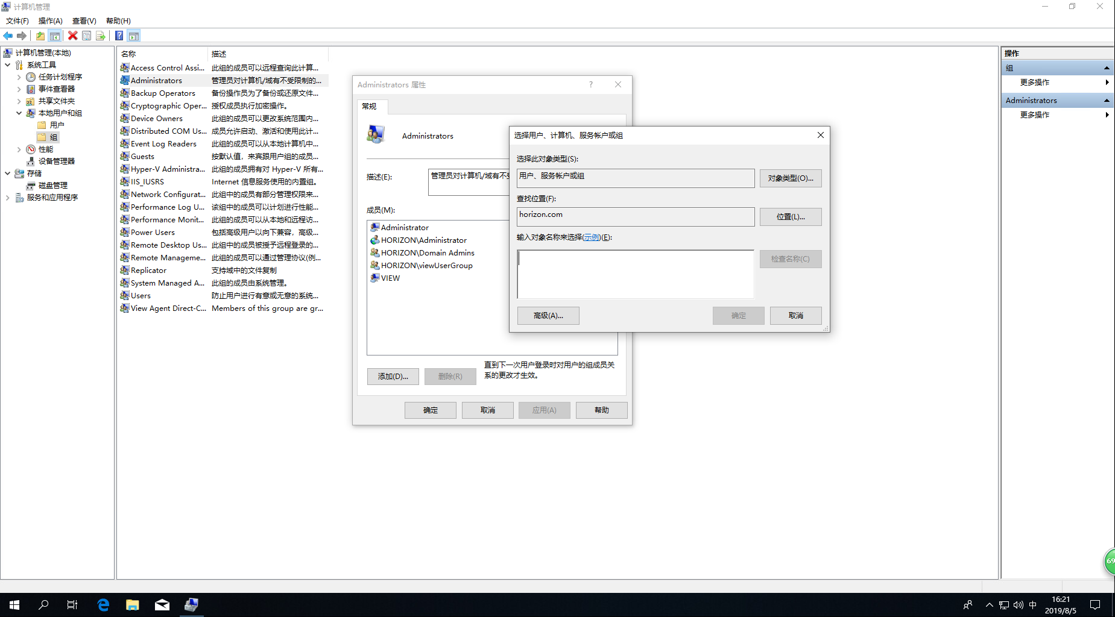
Task: Click the 高级(A)... button
Action: 548,316
